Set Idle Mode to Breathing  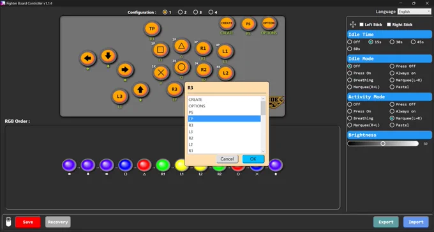click(350, 80)
